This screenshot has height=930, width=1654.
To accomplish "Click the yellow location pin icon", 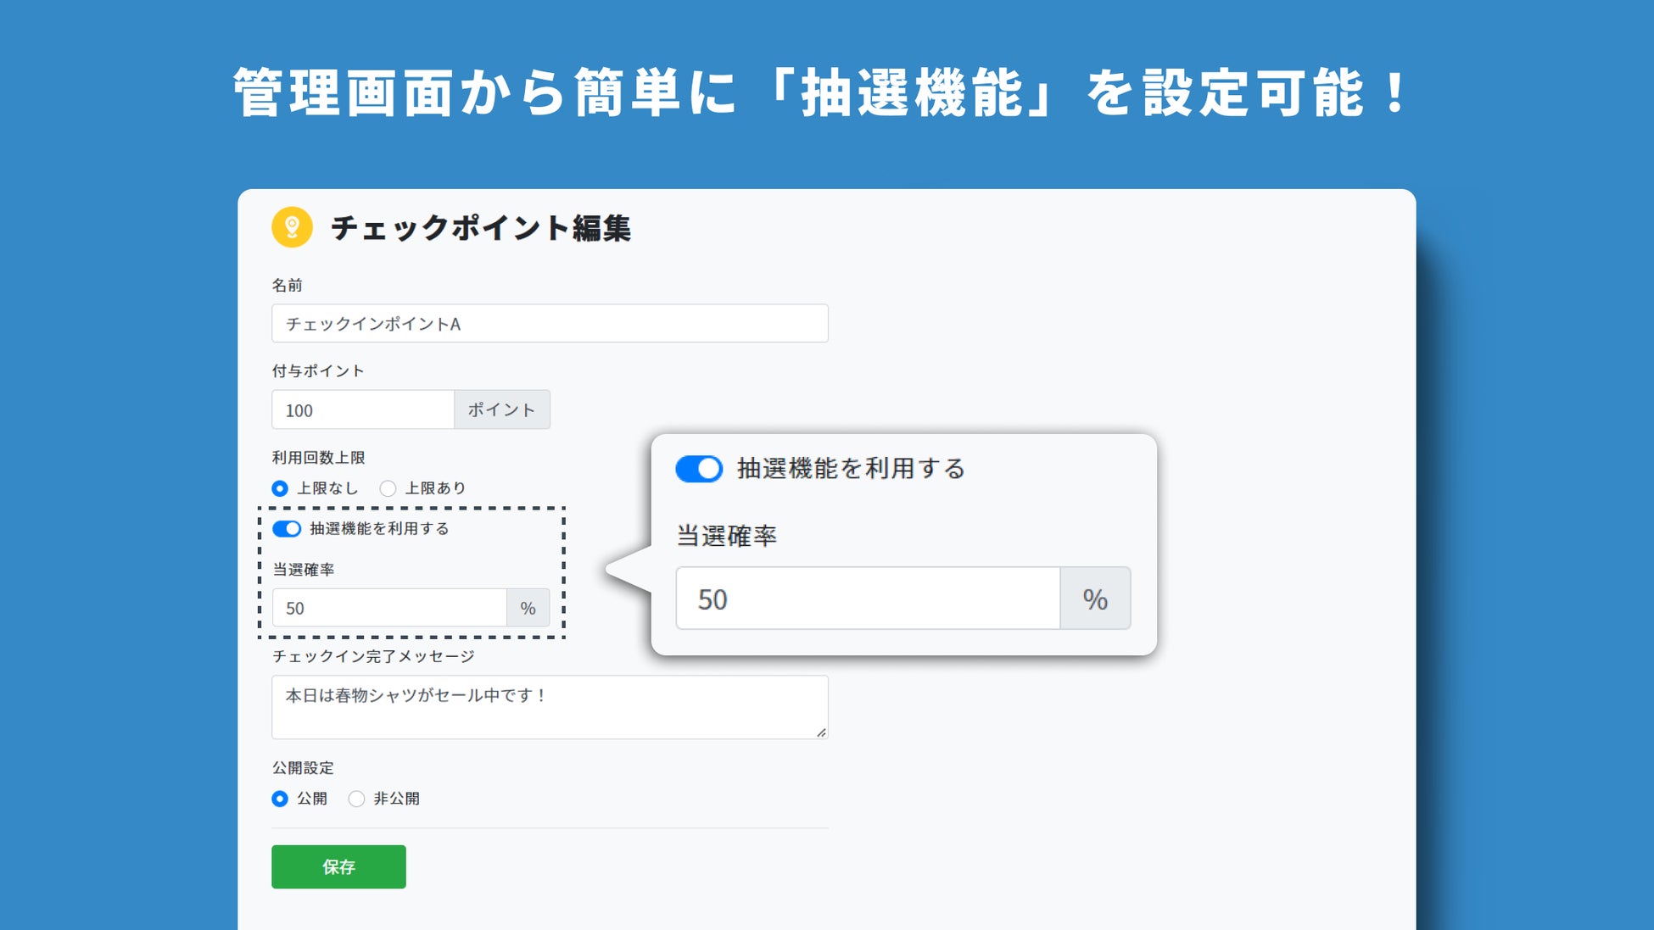I will 292,227.
